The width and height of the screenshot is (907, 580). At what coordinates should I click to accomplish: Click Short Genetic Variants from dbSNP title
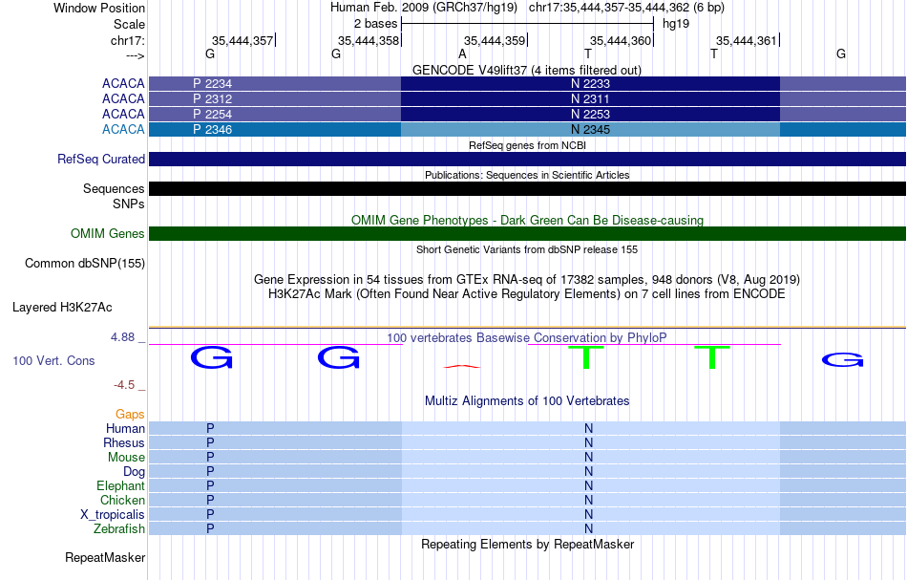coord(527,249)
